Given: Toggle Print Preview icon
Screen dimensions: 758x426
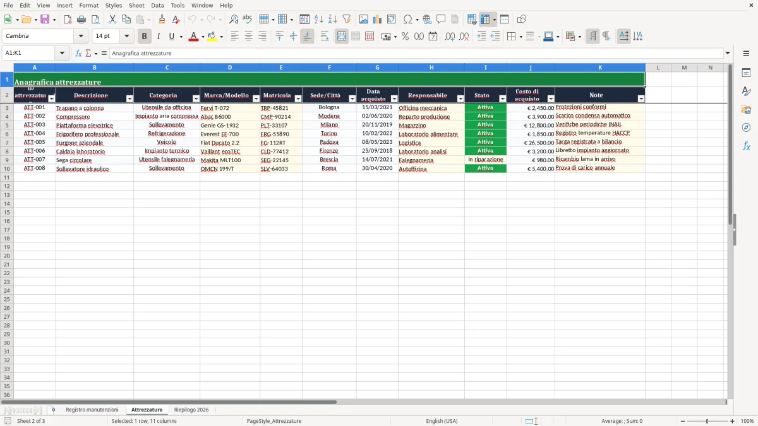Looking at the screenshot, I should pos(95,20).
